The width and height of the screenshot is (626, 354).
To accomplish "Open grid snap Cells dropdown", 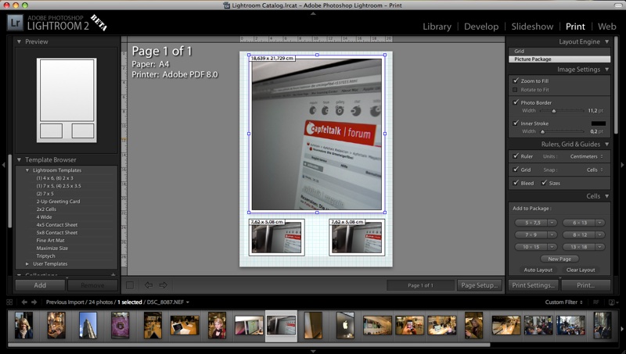I will click(x=595, y=170).
